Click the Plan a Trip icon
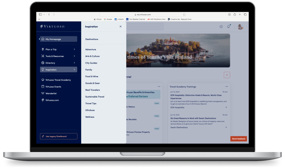Screen dimensions: 285x168 [x=43, y=49]
